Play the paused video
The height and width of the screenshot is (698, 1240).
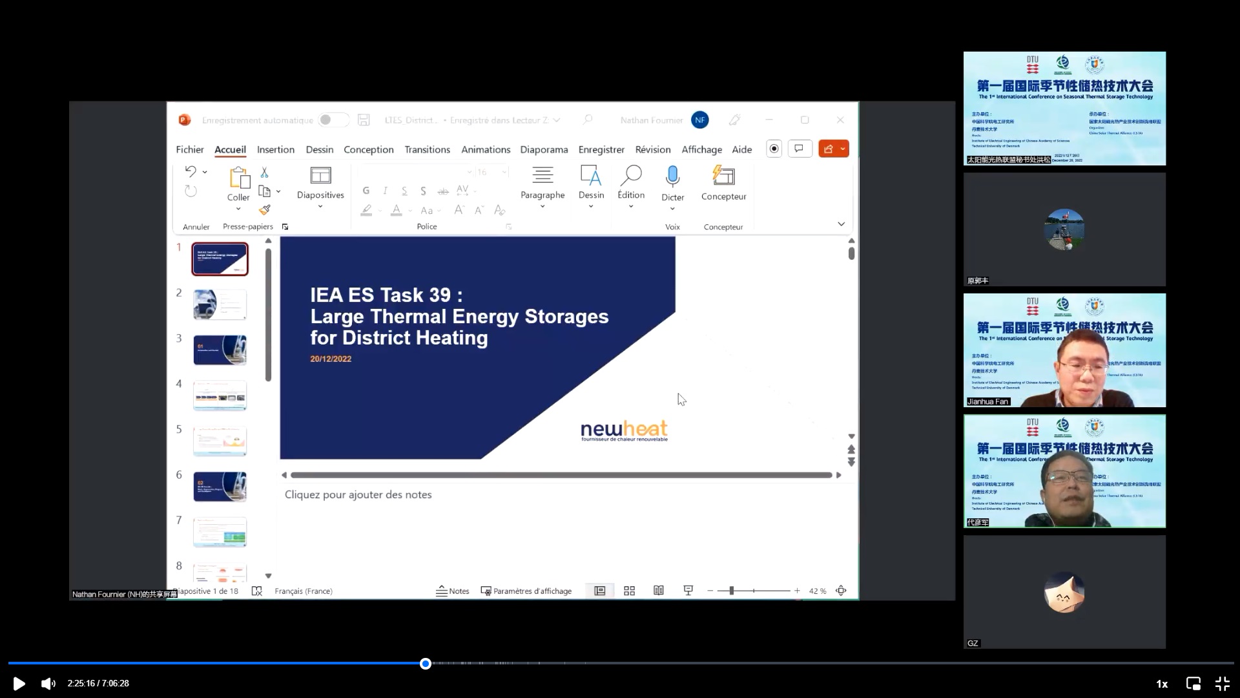(19, 683)
